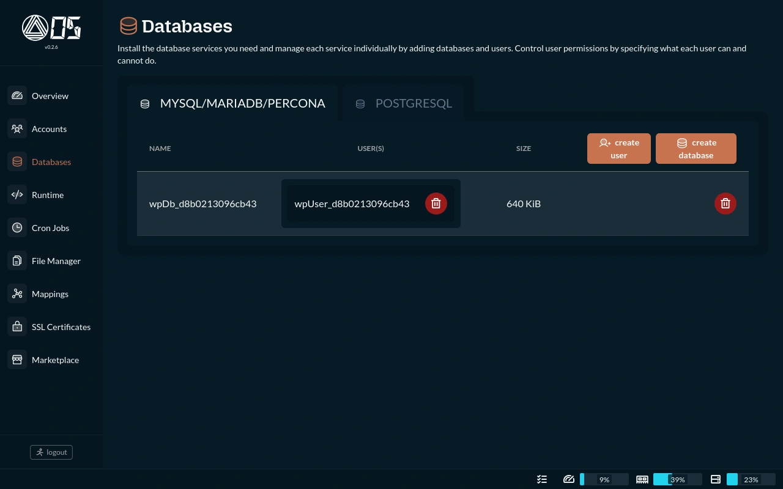Log out using the logout button

point(51,452)
